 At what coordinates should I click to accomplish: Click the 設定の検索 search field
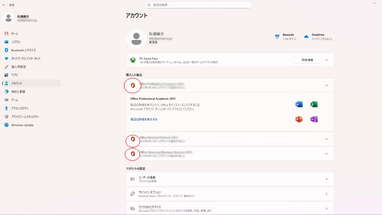coord(198,5)
